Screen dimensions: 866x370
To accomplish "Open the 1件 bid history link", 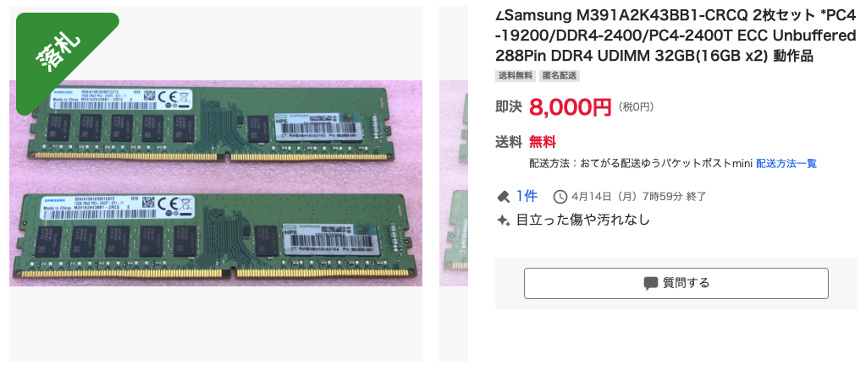I will [527, 196].
